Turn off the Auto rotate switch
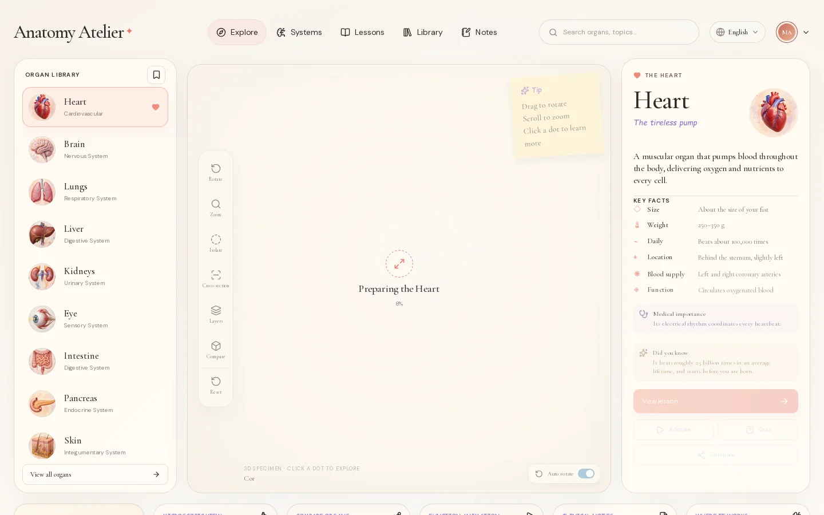 coord(586,474)
